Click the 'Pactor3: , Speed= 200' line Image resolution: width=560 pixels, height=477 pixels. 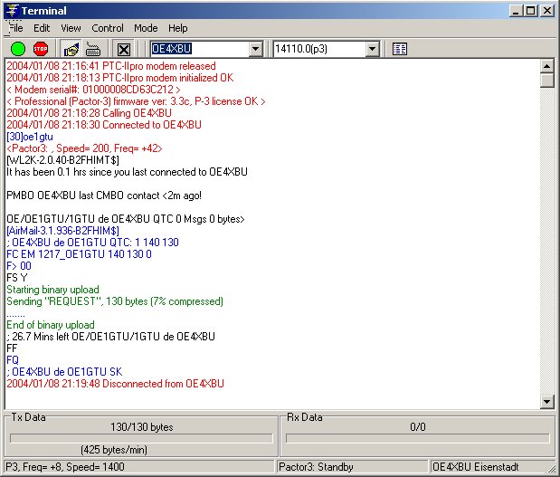(84, 148)
